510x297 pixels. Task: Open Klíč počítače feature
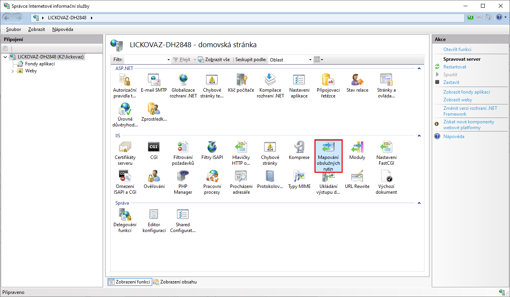pyautogui.click(x=241, y=83)
